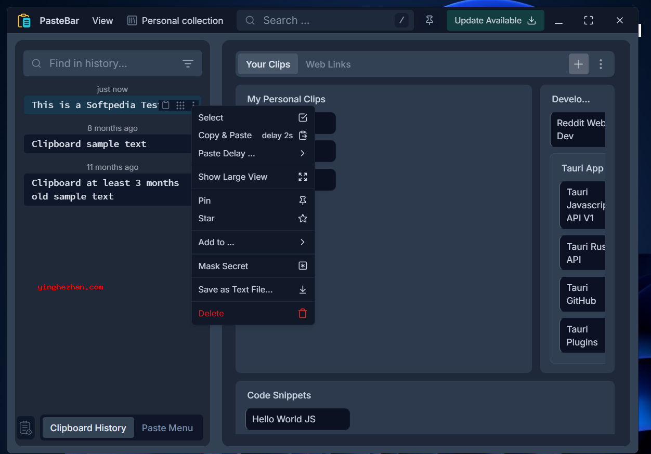Expand the Add to submenu
This screenshot has width=651, height=454.
pos(253,243)
